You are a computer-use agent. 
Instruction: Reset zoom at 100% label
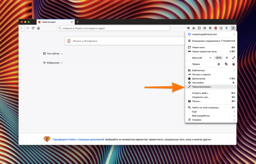pos(218,58)
